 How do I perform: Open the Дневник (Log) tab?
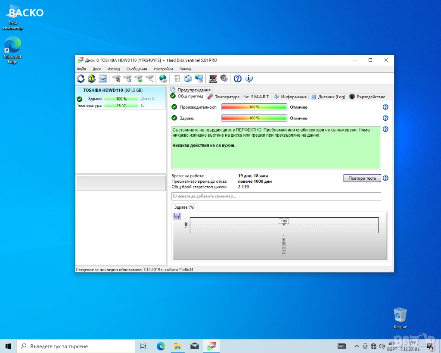(x=328, y=97)
